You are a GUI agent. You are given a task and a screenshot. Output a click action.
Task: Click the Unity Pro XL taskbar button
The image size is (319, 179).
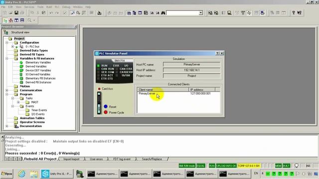tap(57, 174)
